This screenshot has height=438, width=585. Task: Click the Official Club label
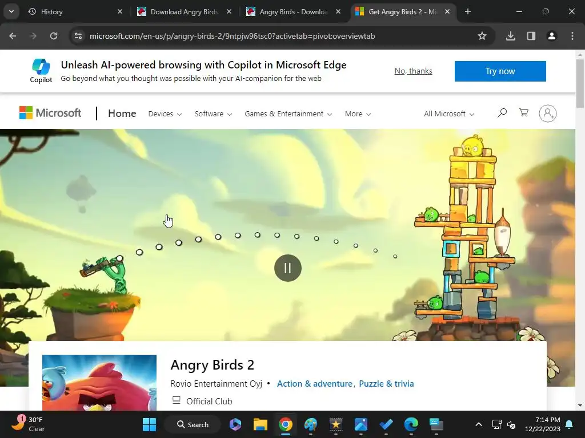tap(209, 401)
